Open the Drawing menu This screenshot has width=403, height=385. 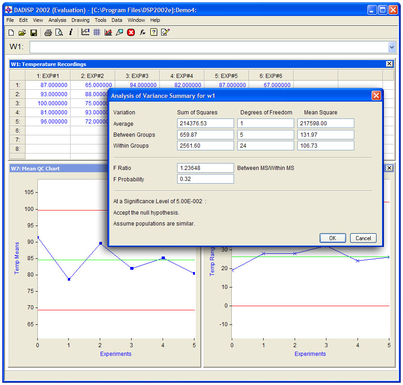pos(81,20)
